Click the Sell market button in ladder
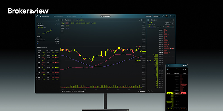The width and height of the screenshot is (223, 111). click(x=169, y=27)
